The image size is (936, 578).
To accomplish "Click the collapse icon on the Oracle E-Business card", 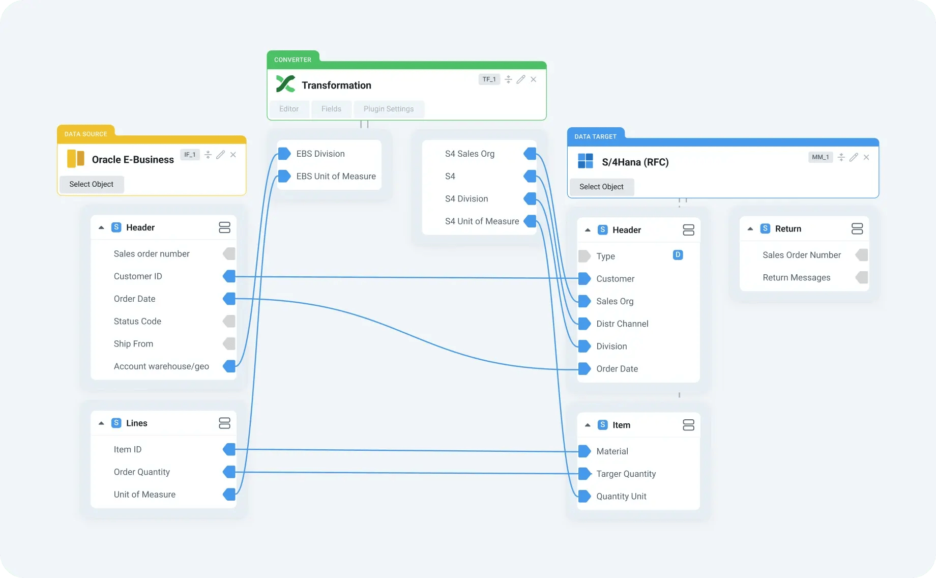I will [x=208, y=155].
